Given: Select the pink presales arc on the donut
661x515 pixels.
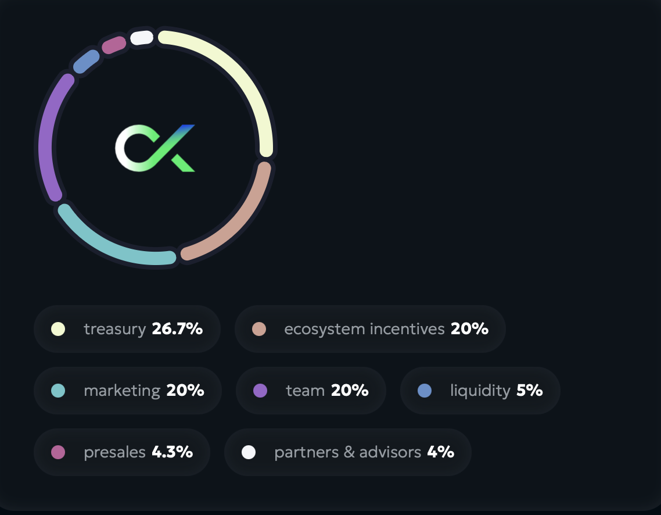Looking at the screenshot, I should [114, 45].
